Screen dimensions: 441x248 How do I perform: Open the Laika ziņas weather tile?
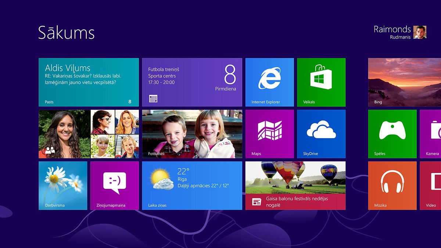pyautogui.click(x=192, y=186)
